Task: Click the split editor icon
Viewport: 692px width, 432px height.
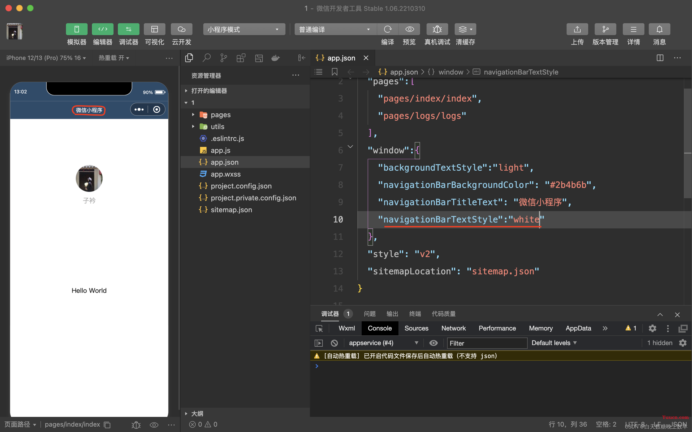Action: click(660, 58)
